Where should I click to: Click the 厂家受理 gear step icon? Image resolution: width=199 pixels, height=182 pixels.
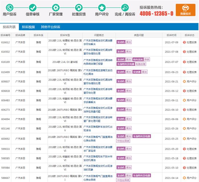click(56, 8)
